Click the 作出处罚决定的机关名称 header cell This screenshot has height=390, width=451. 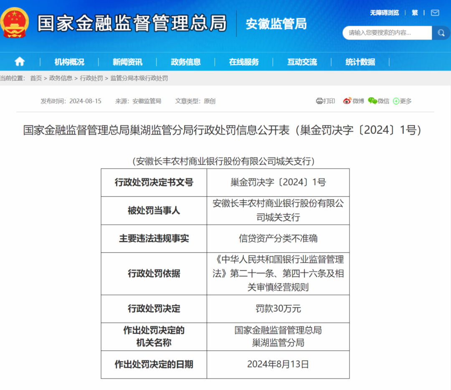point(154,337)
